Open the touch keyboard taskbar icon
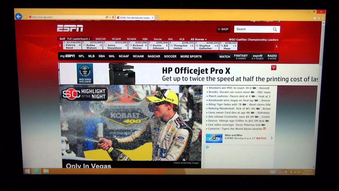Screen dimensions: 339x191 tap(273, 172)
